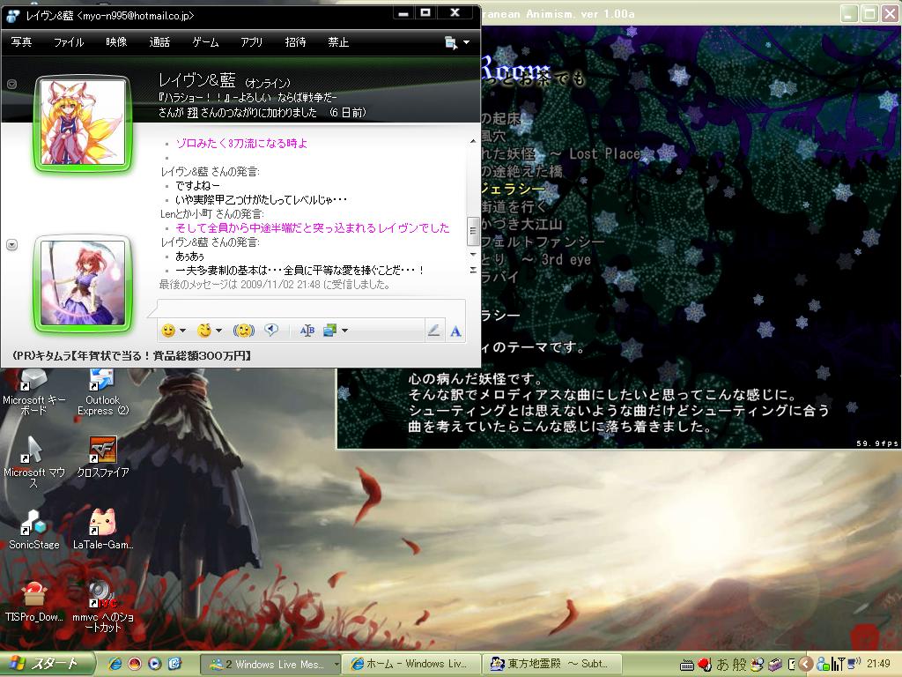Click the message ですよねー
The image size is (902, 677).
pyautogui.click(x=197, y=185)
